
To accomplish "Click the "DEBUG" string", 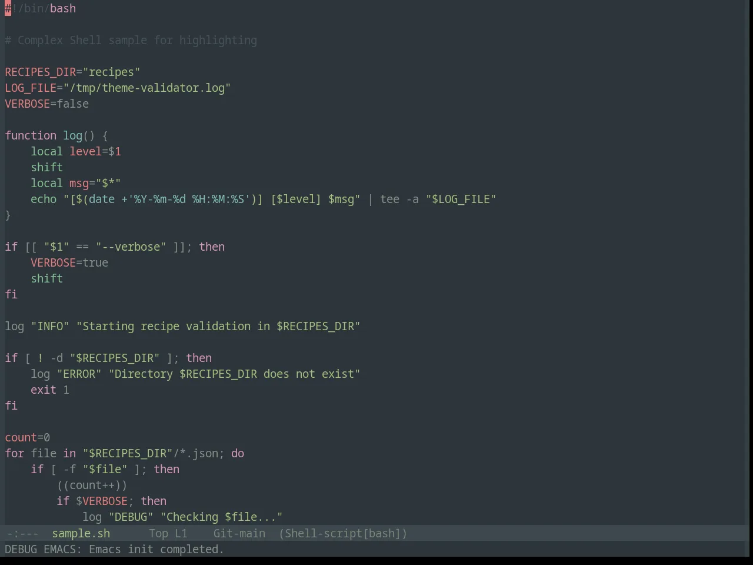I will (x=131, y=517).
